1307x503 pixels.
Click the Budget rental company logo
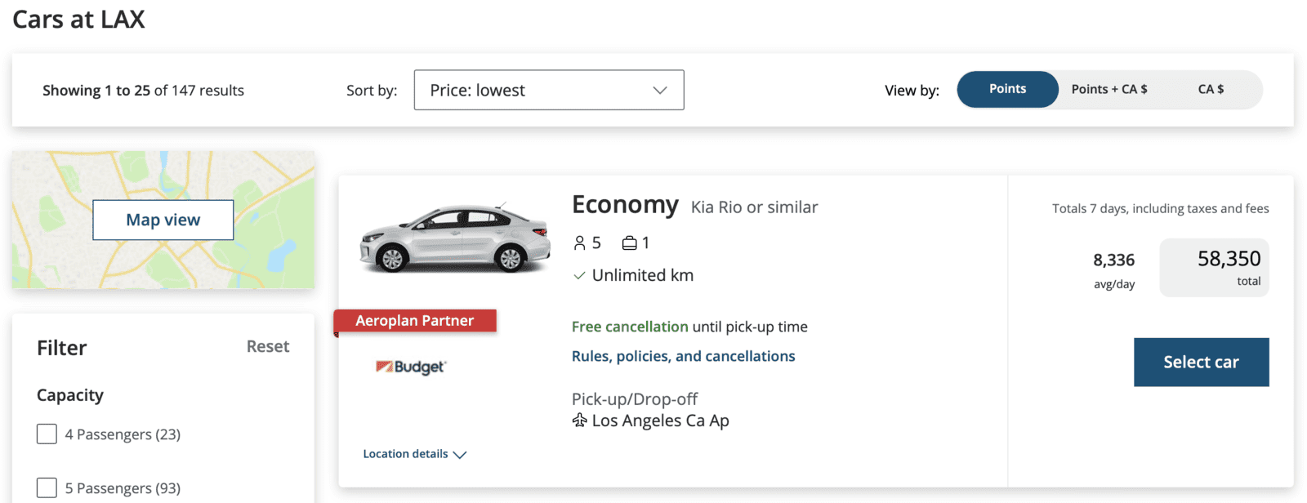[411, 367]
